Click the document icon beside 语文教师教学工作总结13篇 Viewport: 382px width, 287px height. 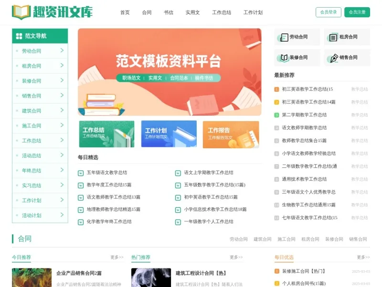coord(81,198)
